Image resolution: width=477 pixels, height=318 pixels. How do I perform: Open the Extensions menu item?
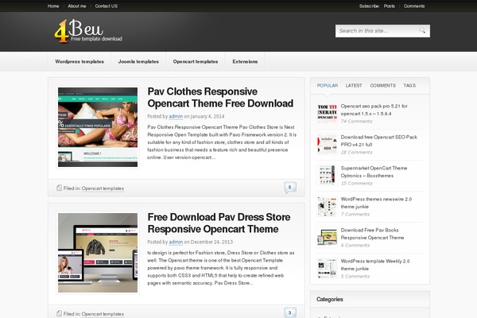245,61
